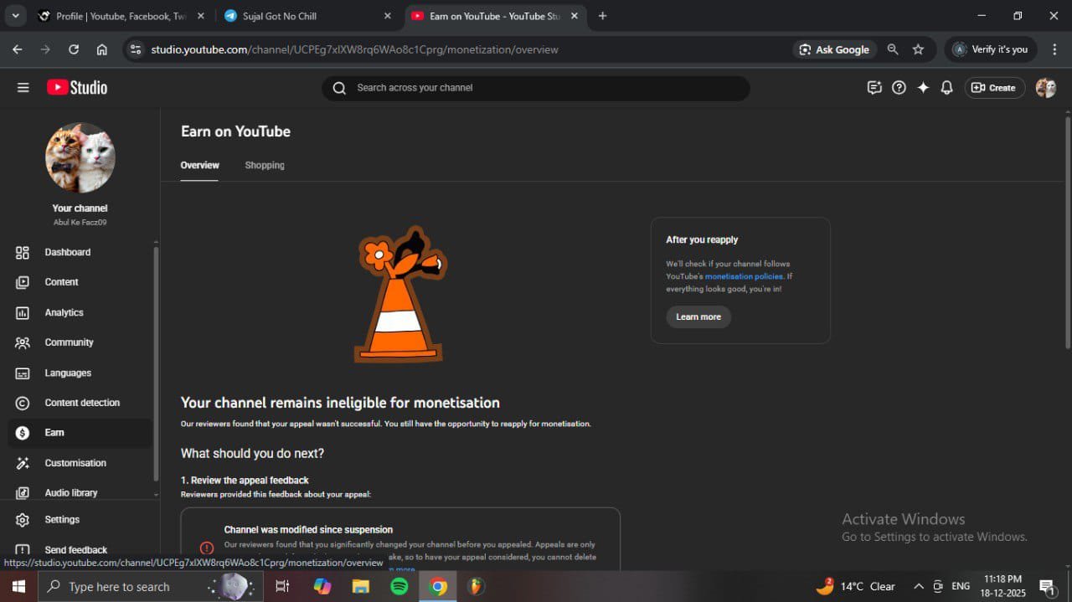This screenshot has height=602, width=1072.
Task: Click the notifications bell icon
Action: coord(946,88)
